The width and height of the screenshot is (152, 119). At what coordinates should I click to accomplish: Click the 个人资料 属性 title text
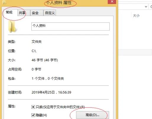[x=59, y=3]
